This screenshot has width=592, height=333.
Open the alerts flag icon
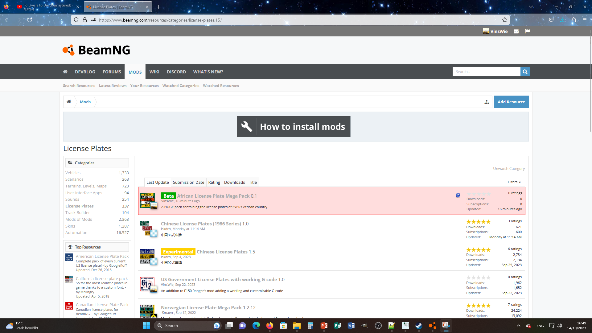click(x=527, y=31)
